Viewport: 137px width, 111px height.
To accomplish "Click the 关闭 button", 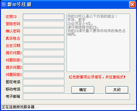I will coord(117,90).
